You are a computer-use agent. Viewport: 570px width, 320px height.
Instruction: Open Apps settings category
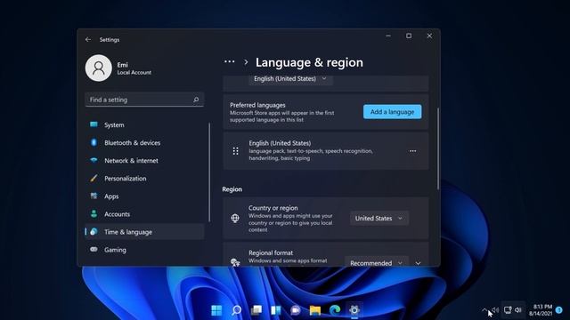(x=144, y=196)
